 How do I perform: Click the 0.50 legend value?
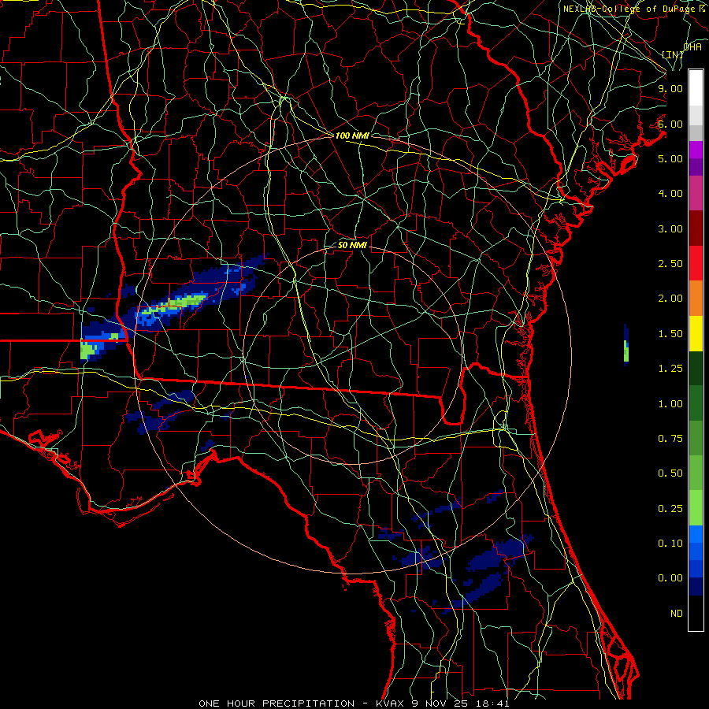670,473
